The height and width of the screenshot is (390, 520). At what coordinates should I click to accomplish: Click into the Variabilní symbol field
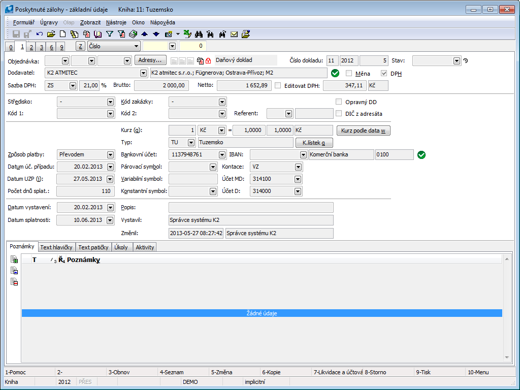click(x=193, y=179)
